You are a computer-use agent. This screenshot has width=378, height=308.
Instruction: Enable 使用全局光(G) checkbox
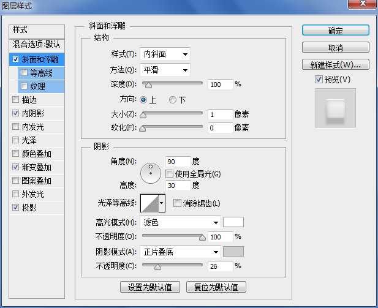click(169, 173)
